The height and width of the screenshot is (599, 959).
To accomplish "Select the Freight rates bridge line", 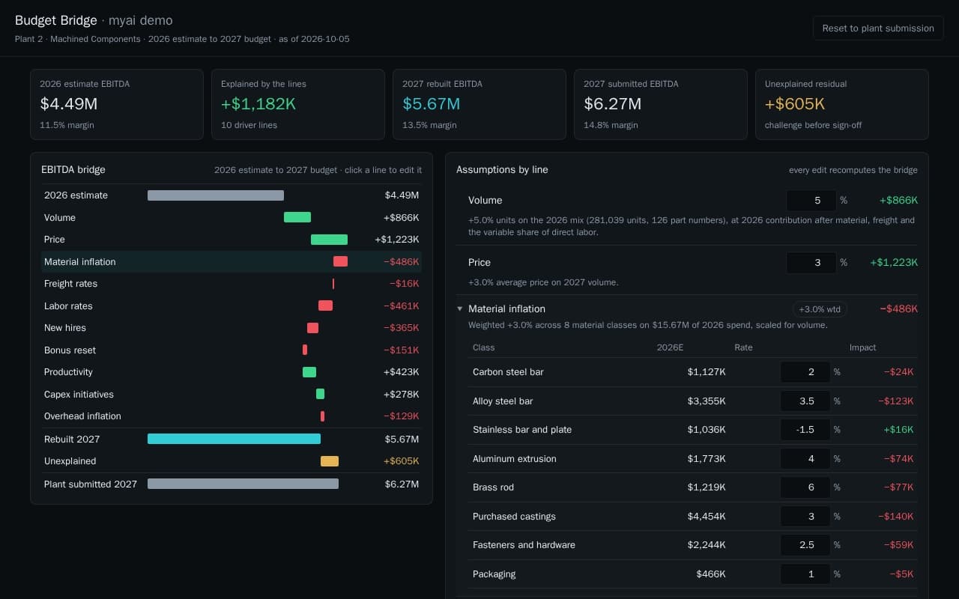I will click(x=232, y=284).
